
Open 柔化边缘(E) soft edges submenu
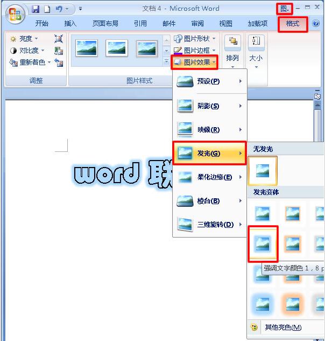click(x=210, y=177)
